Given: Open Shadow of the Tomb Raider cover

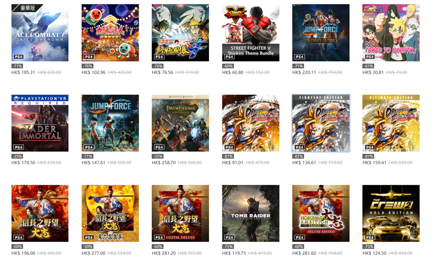Looking at the screenshot, I should click(x=251, y=213).
